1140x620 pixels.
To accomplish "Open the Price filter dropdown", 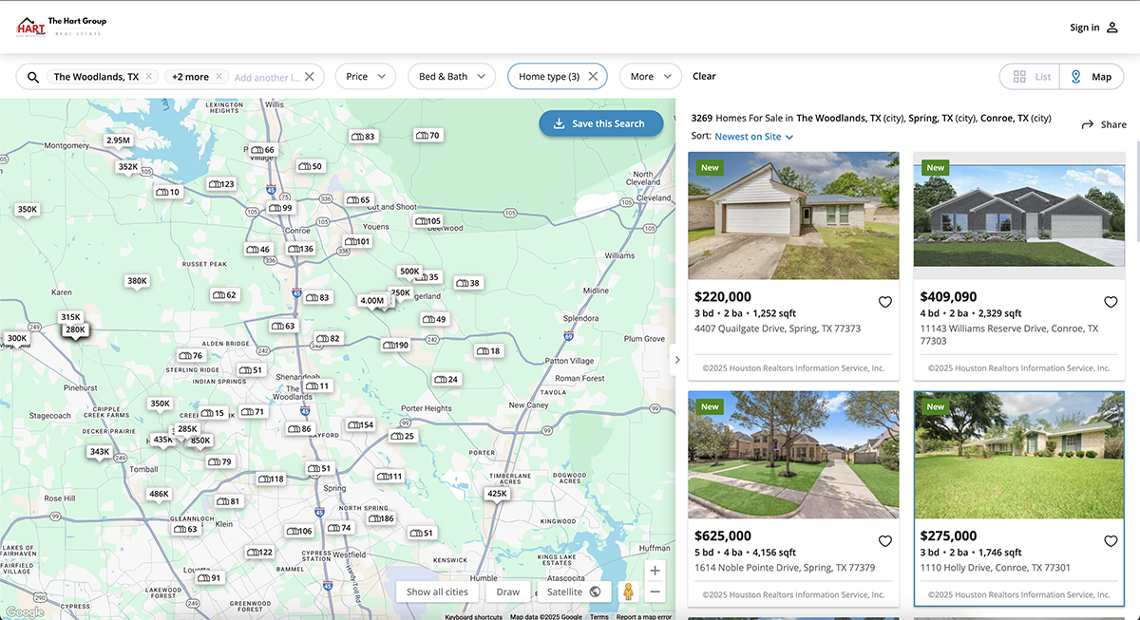I will [x=366, y=77].
